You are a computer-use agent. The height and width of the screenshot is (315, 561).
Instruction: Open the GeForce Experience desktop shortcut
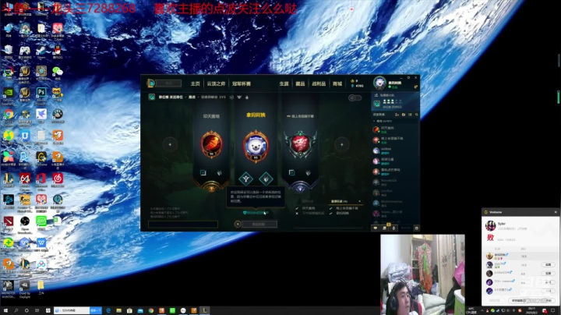pyautogui.click(x=9, y=94)
